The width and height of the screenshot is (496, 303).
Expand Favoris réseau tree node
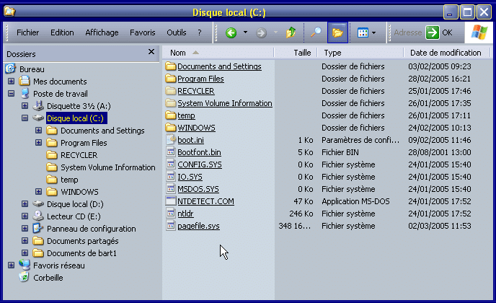[x=11, y=265]
